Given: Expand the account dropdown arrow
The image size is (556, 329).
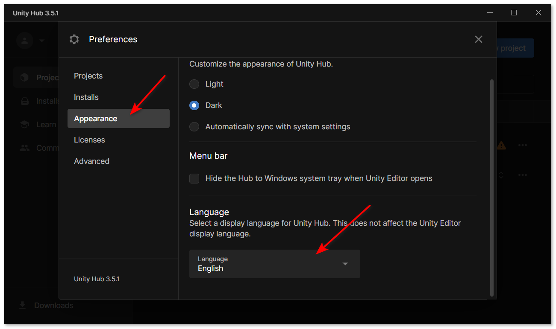Looking at the screenshot, I should click(x=41, y=41).
